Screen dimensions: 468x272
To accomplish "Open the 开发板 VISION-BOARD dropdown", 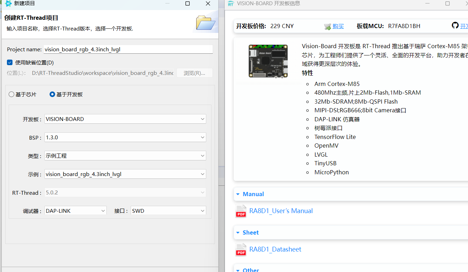I will coord(125,119).
